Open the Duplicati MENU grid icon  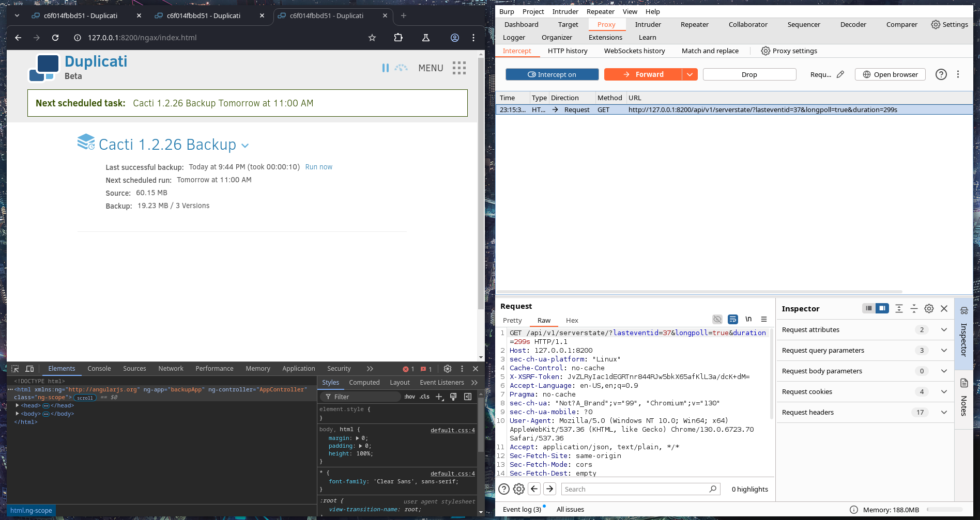459,68
